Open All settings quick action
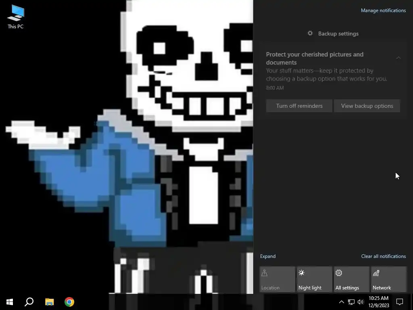 (351, 279)
